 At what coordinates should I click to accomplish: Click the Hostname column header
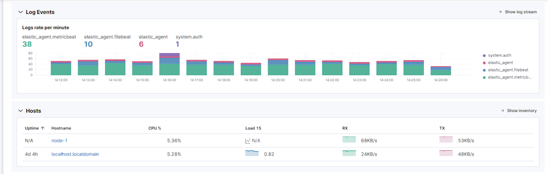[x=61, y=128]
